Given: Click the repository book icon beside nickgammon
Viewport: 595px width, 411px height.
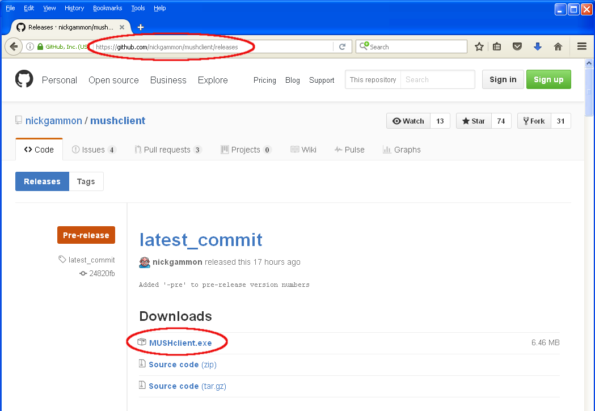Looking at the screenshot, I should (x=19, y=120).
